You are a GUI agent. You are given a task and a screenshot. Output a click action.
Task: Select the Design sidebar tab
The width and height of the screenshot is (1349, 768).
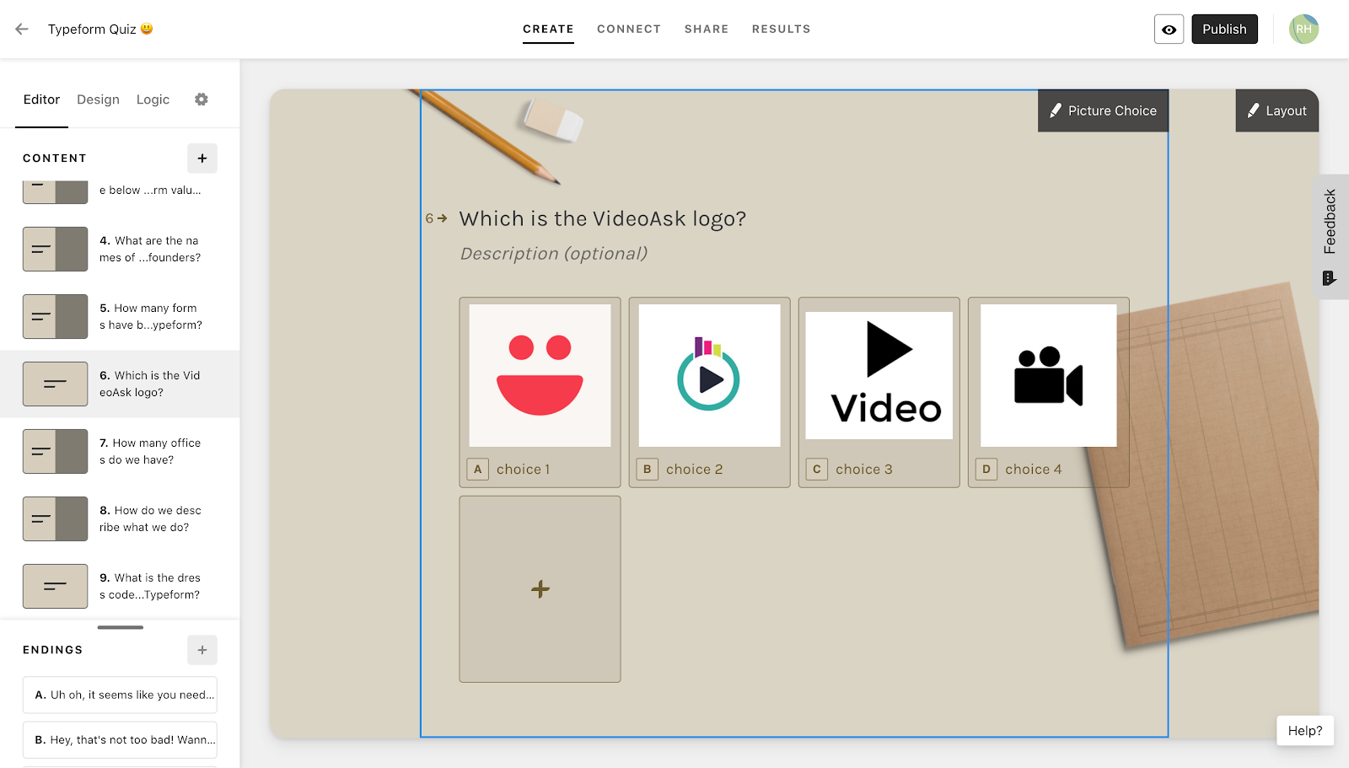(98, 99)
